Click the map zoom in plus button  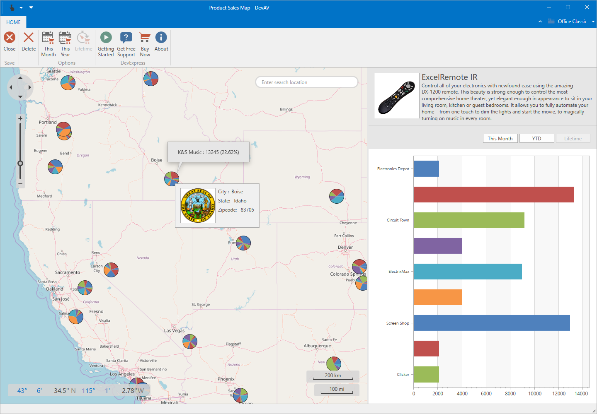(20, 118)
